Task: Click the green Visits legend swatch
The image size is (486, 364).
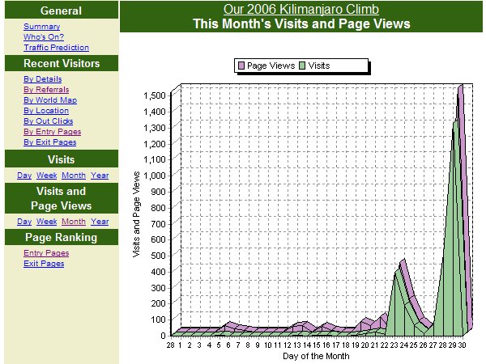Action: [302, 65]
